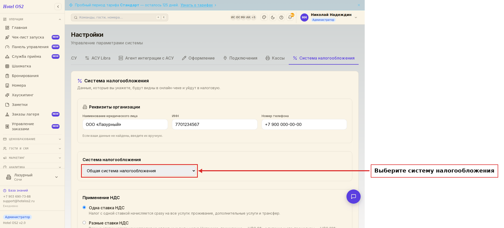The image size is (504, 228).
Task: Click the НН user avatar
Action: tap(304, 17)
